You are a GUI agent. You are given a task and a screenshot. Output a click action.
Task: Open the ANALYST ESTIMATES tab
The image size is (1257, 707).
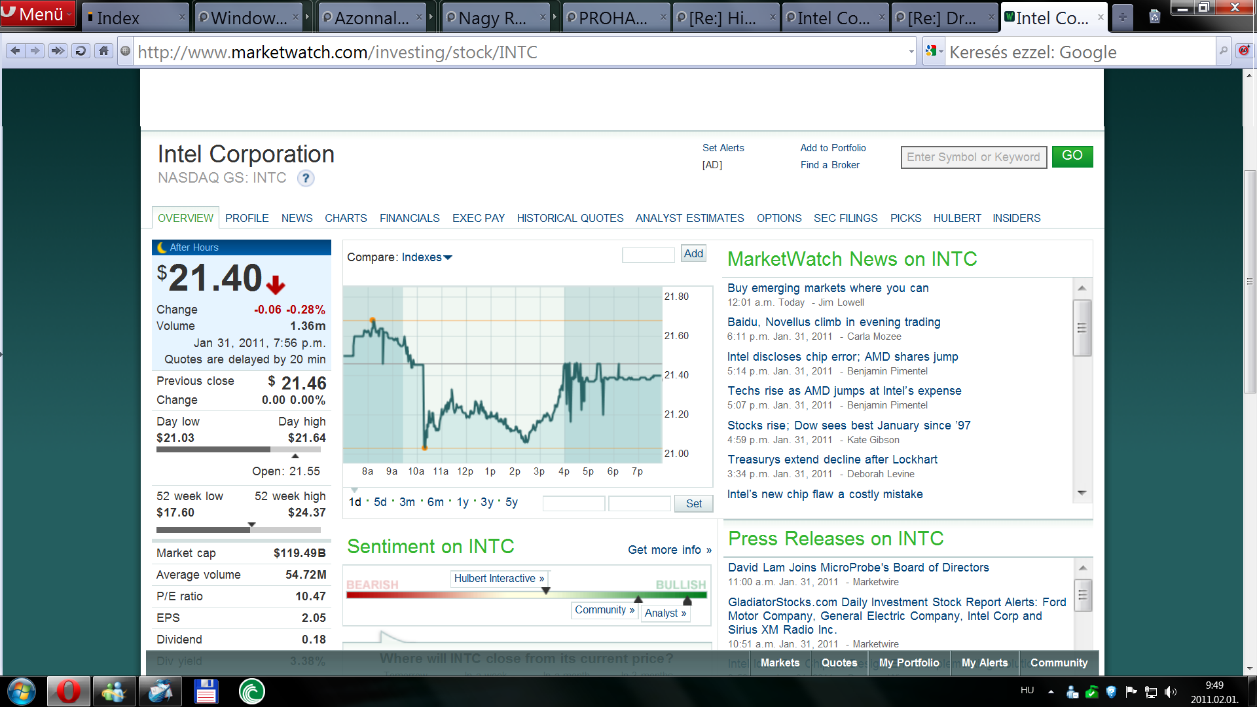[x=689, y=218]
